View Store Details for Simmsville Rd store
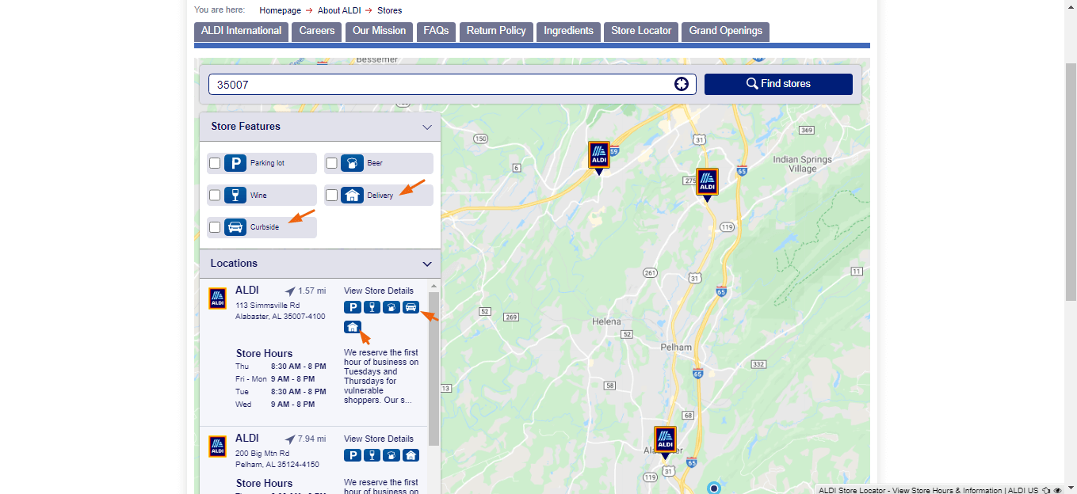Viewport: 1077px width, 494px height. point(379,291)
